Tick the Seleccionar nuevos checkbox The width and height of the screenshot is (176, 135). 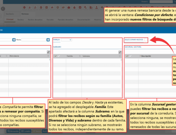tap(146, 40)
